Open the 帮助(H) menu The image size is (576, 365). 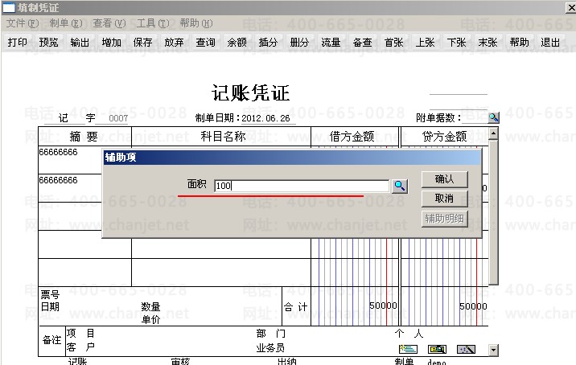coord(196,23)
